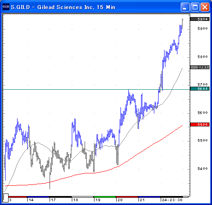Click the S.GILD Gilead Sciences title text
The image size is (212, 205).
click(x=63, y=7)
